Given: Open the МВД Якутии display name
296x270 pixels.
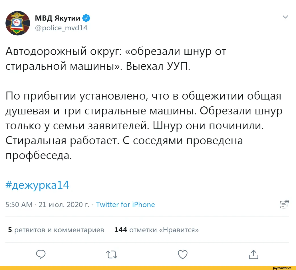Looking at the screenshot, I should [x=58, y=18].
